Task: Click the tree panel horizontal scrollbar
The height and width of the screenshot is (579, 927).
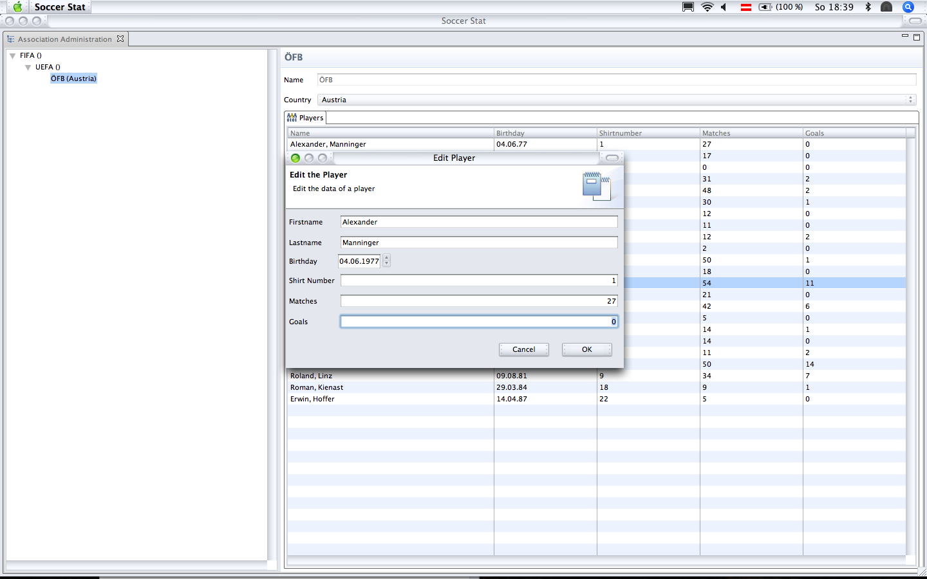Action: coord(136,565)
